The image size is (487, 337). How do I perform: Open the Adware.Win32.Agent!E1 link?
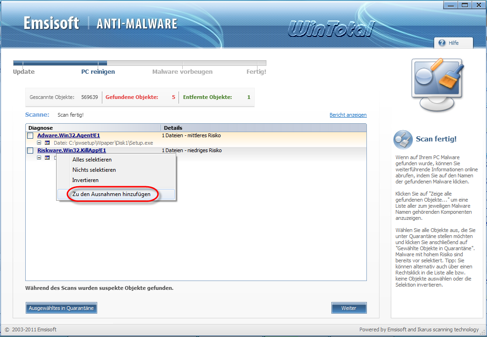[x=69, y=135]
